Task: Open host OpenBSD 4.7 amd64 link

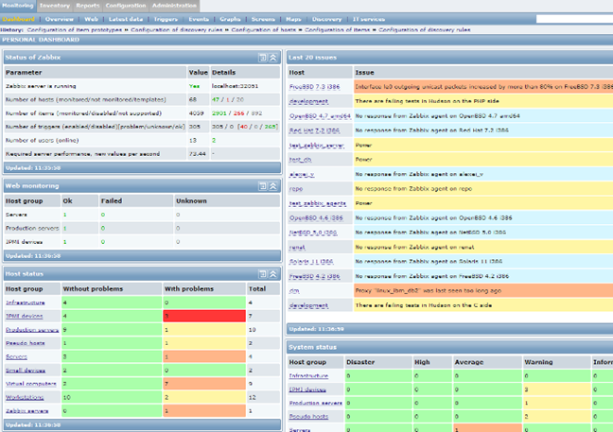Action: click(320, 116)
